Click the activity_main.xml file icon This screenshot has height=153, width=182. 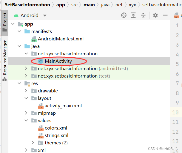(x=41, y=106)
